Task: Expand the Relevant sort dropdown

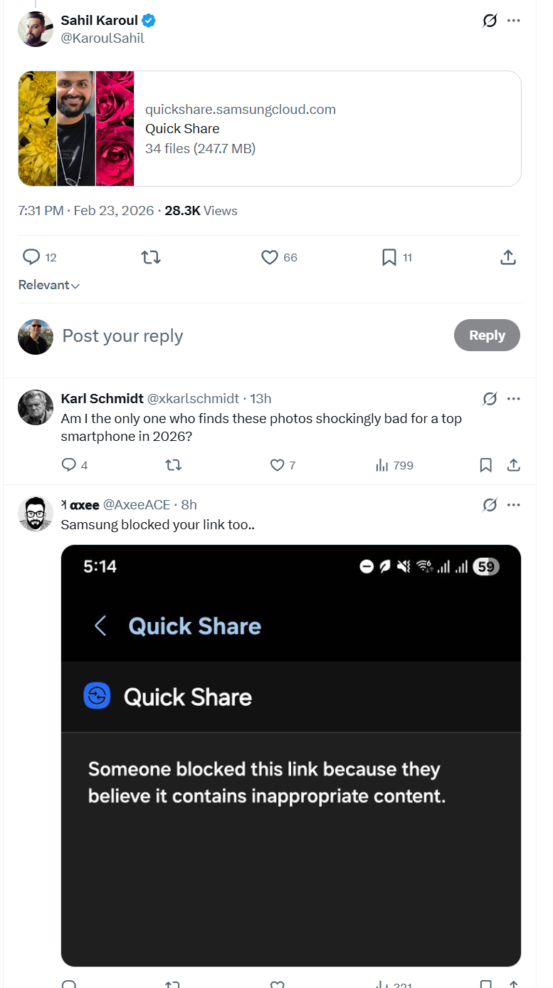Action: pyautogui.click(x=48, y=285)
